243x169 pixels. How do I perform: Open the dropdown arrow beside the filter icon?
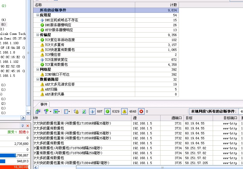50,111
